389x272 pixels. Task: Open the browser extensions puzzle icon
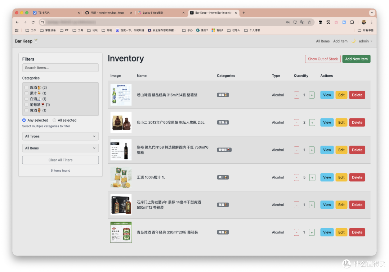(352, 22)
